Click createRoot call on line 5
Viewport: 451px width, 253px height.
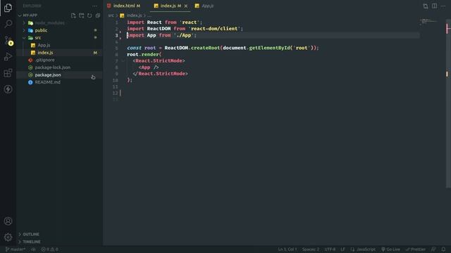[205, 48]
